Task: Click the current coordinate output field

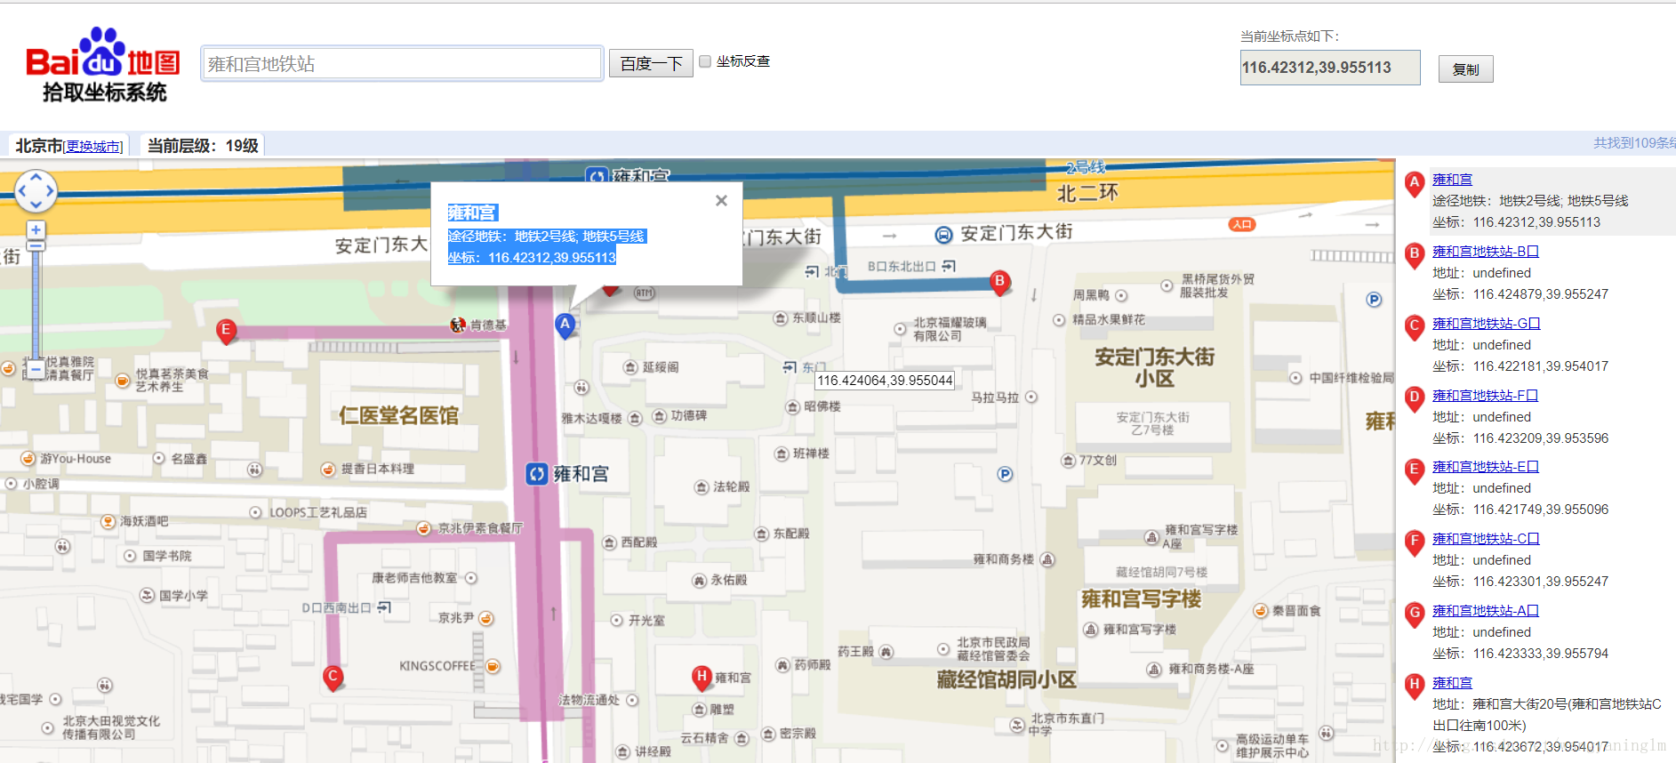Action: pos(1329,68)
